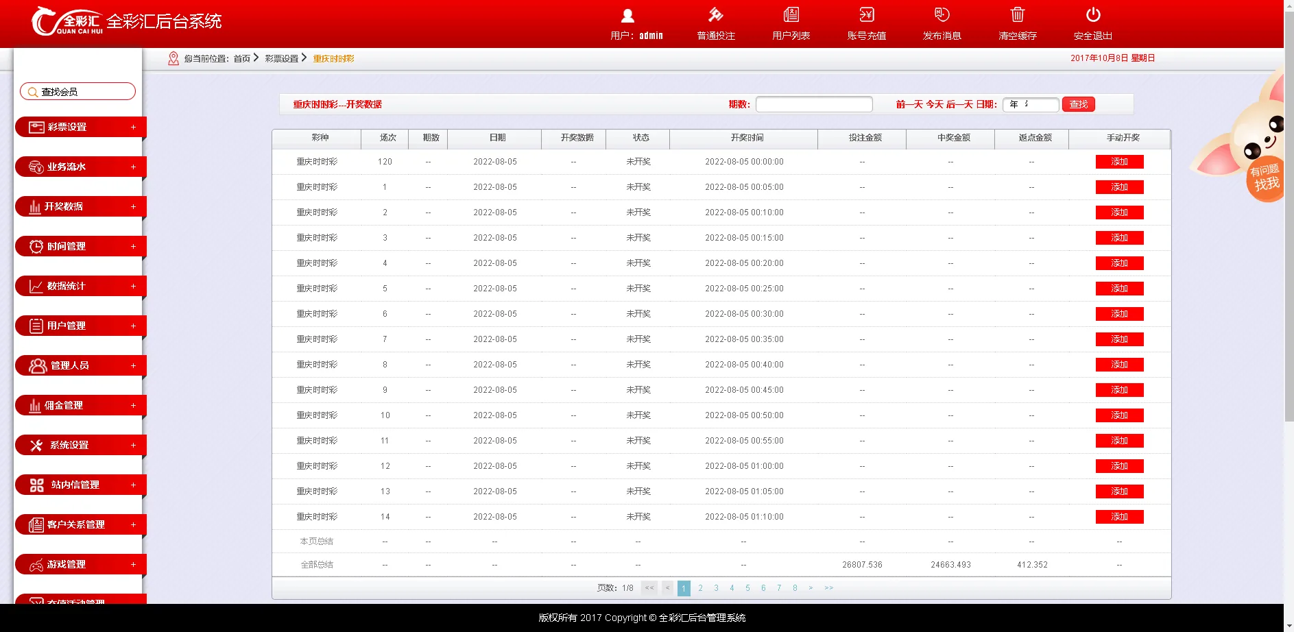The width and height of the screenshot is (1294, 632).
Task: Expand 游戏管理 with its plus sign
Action: point(133,564)
